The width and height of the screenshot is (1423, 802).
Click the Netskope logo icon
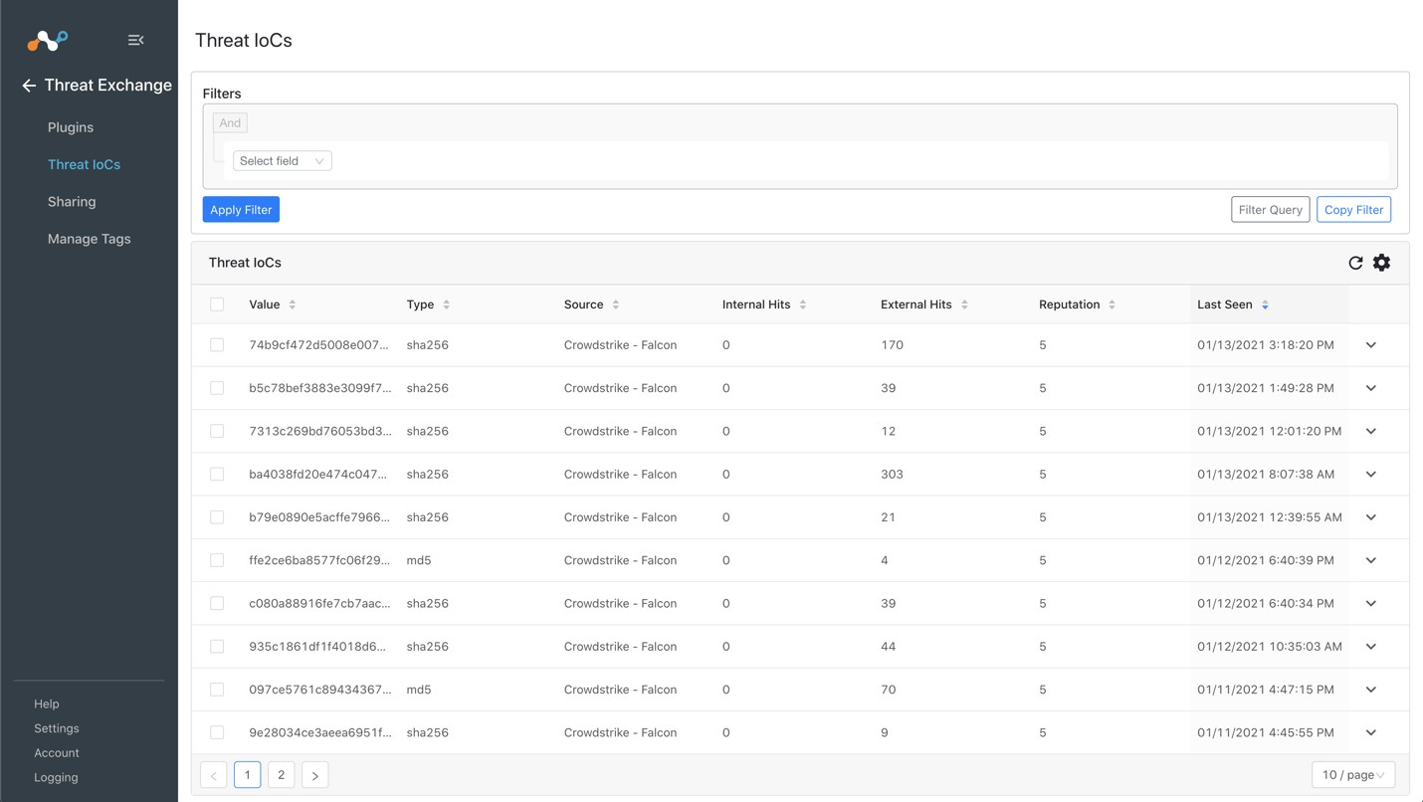click(x=47, y=40)
